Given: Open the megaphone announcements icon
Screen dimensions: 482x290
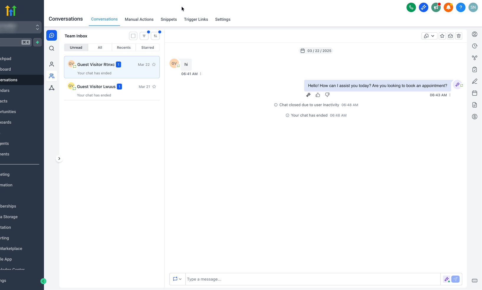Looking at the screenshot, I should coord(436,7).
